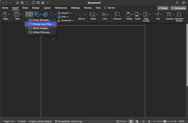Image resolution: width=188 pixels, height=123 pixels.
Task: Open Accessibility: Good to go checker
Action: pos(69,121)
